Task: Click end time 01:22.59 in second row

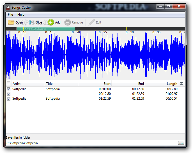Action: coord(138,94)
